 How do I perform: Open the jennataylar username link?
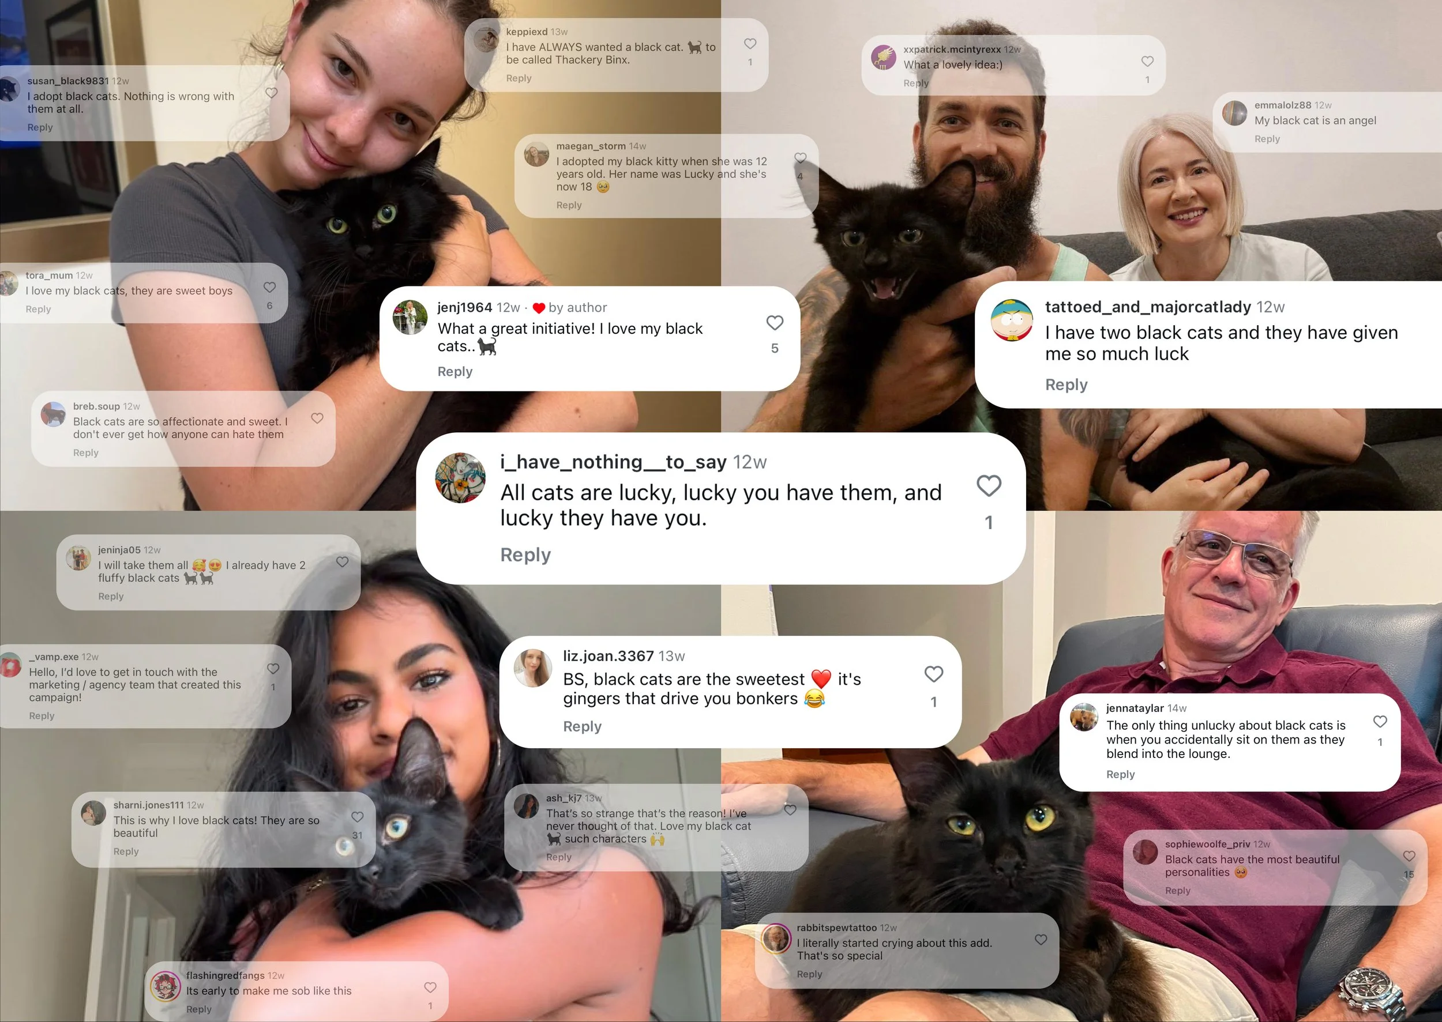(x=1135, y=708)
